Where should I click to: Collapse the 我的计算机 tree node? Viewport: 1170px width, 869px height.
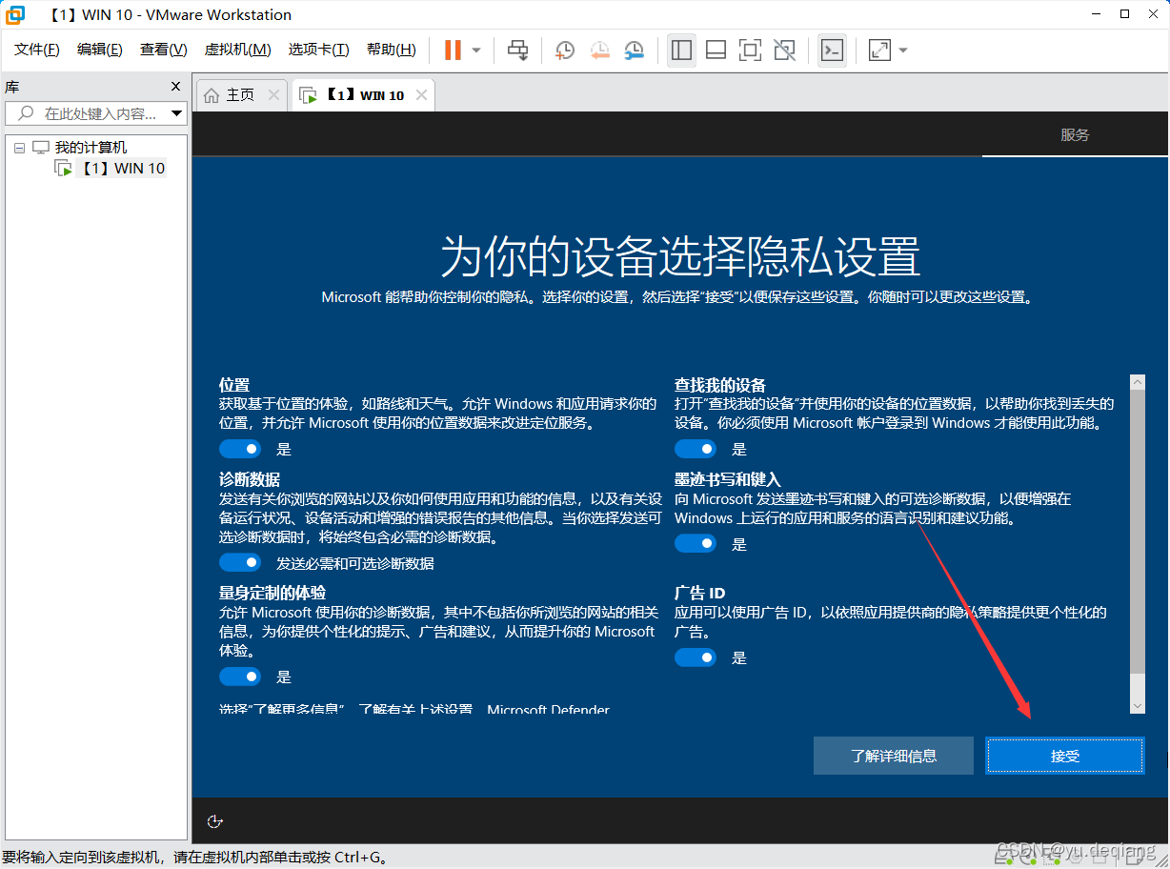pos(20,148)
